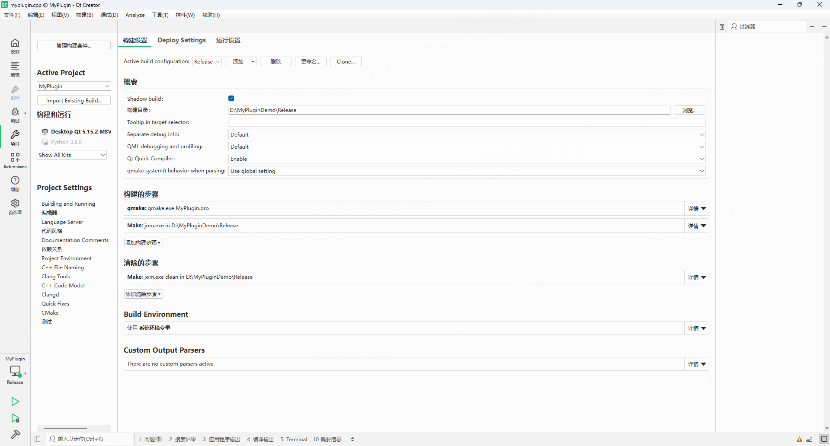Toggle the Shadow build checkbox
Screen dimensions: 830x446
(231, 99)
